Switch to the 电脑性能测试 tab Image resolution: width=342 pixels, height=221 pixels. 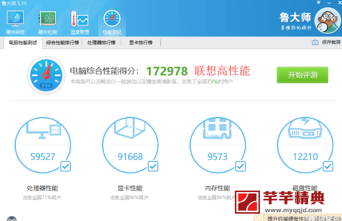point(23,43)
